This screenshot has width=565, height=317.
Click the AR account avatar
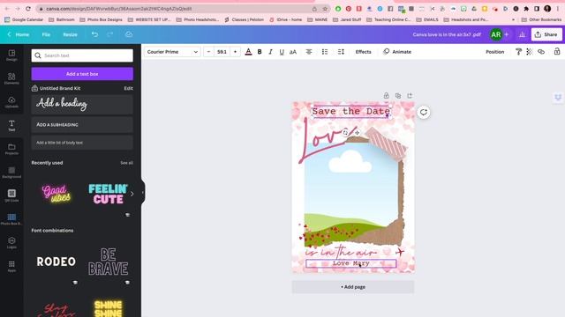(496, 34)
